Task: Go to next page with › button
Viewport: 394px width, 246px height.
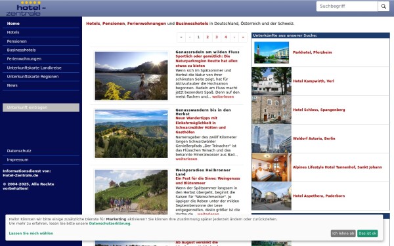Action: (x=234, y=37)
